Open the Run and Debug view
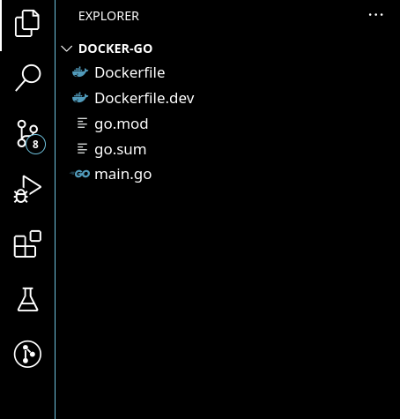Screen dimensions: 400x419 pos(27,190)
